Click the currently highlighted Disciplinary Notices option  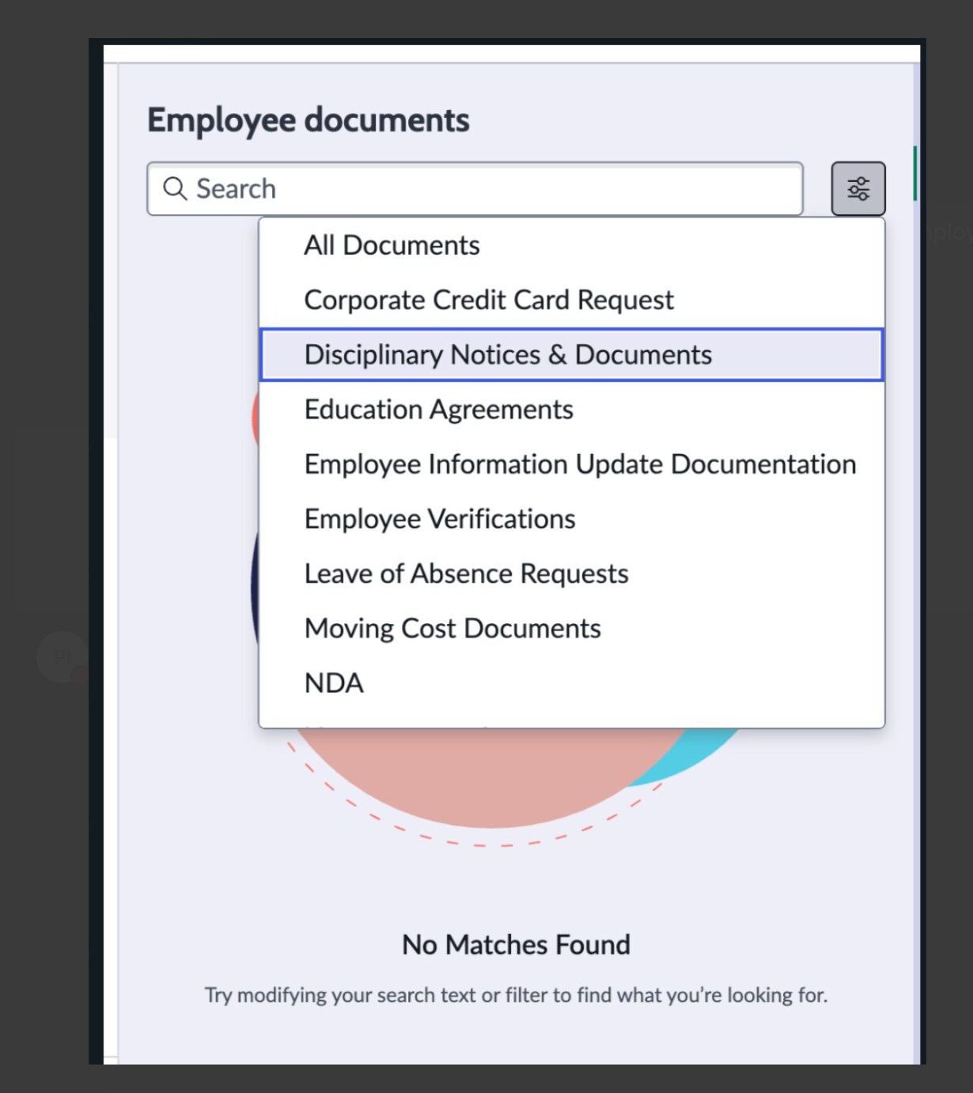[x=508, y=354]
